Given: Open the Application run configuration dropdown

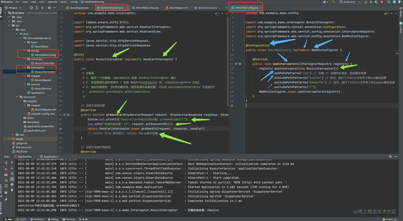Looking at the screenshot, I should click(x=350, y=2).
